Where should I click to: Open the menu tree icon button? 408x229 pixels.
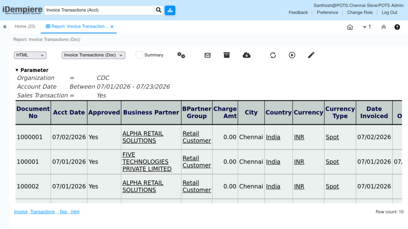[x=170, y=10]
